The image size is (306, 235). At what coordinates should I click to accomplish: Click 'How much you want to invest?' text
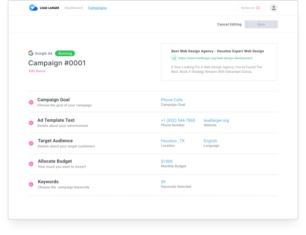click(x=62, y=166)
